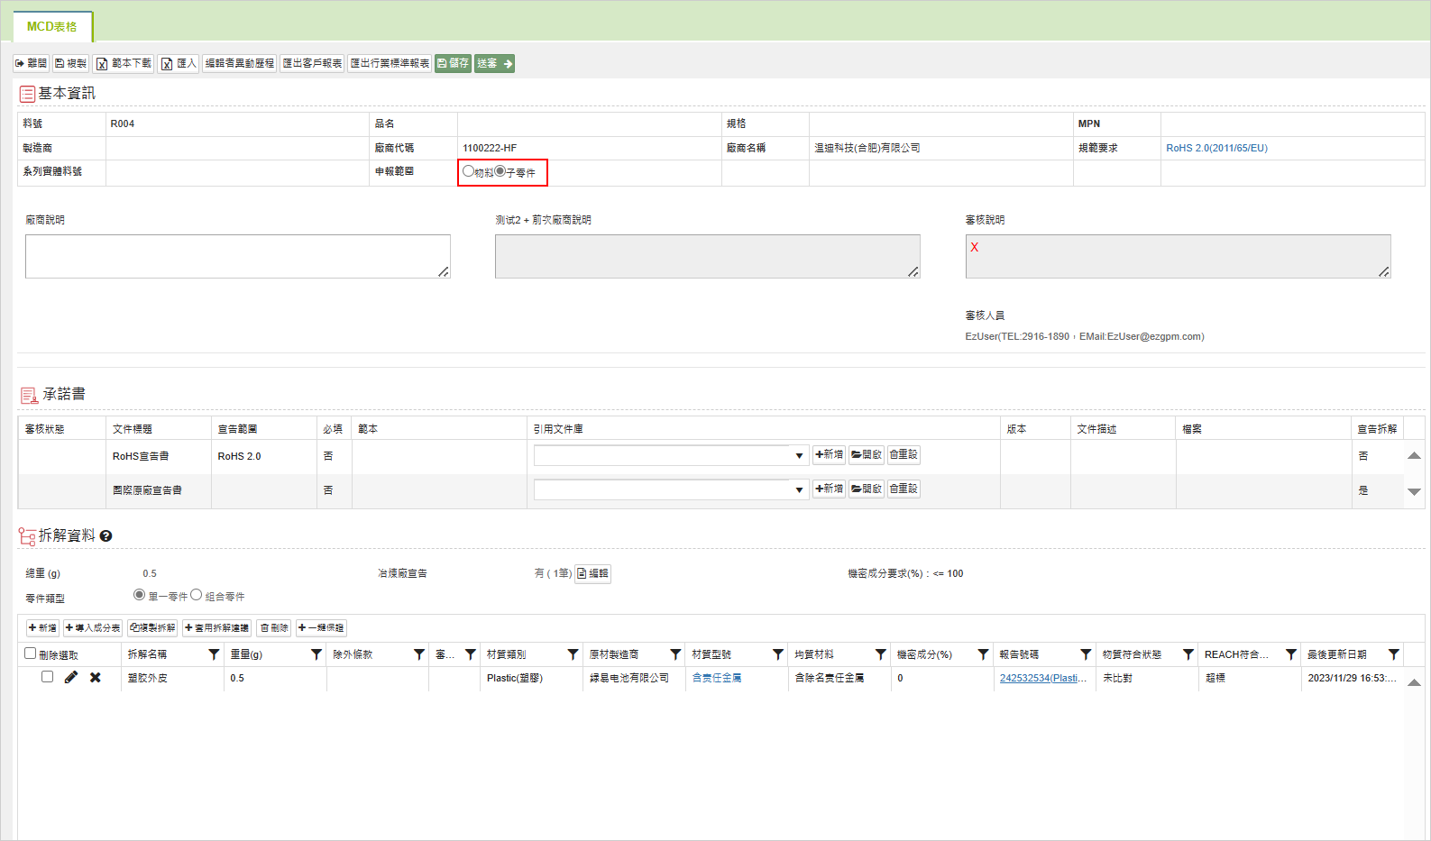Click the 前次廠商說明 text area
This screenshot has height=841, width=1431.
click(708, 257)
